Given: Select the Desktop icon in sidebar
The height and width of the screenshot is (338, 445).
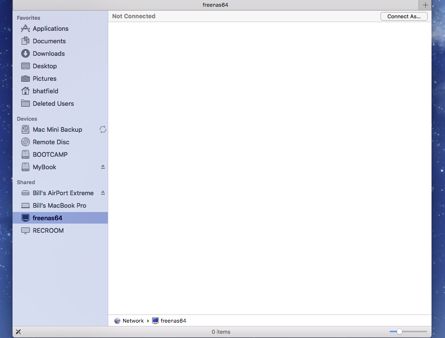Looking at the screenshot, I should (x=25, y=66).
